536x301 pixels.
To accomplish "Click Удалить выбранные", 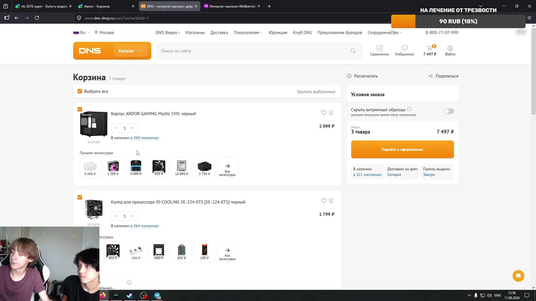I will (316, 92).
